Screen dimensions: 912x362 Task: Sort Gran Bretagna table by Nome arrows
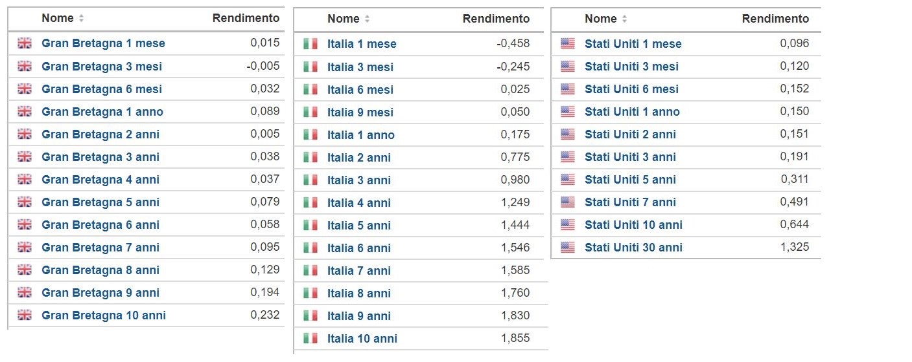(x=81, y=19)
